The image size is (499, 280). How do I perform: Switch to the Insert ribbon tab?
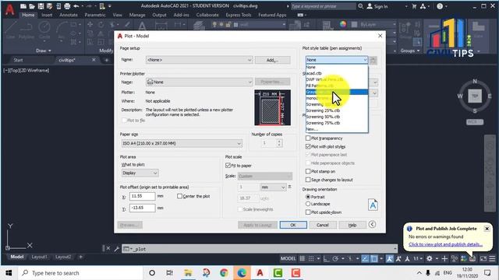point(47,15)
